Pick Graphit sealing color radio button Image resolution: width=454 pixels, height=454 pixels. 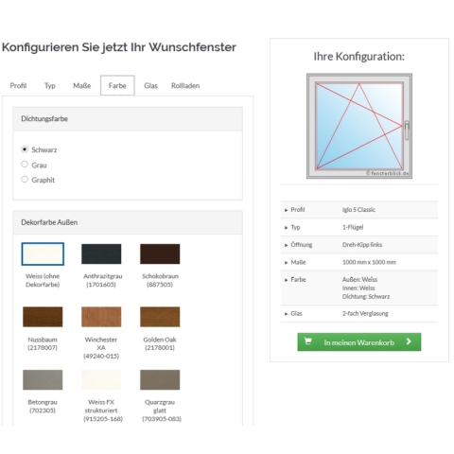25,180
